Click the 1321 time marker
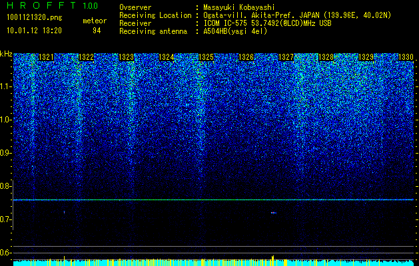This screenshot has height=266, width=419. 46,57
